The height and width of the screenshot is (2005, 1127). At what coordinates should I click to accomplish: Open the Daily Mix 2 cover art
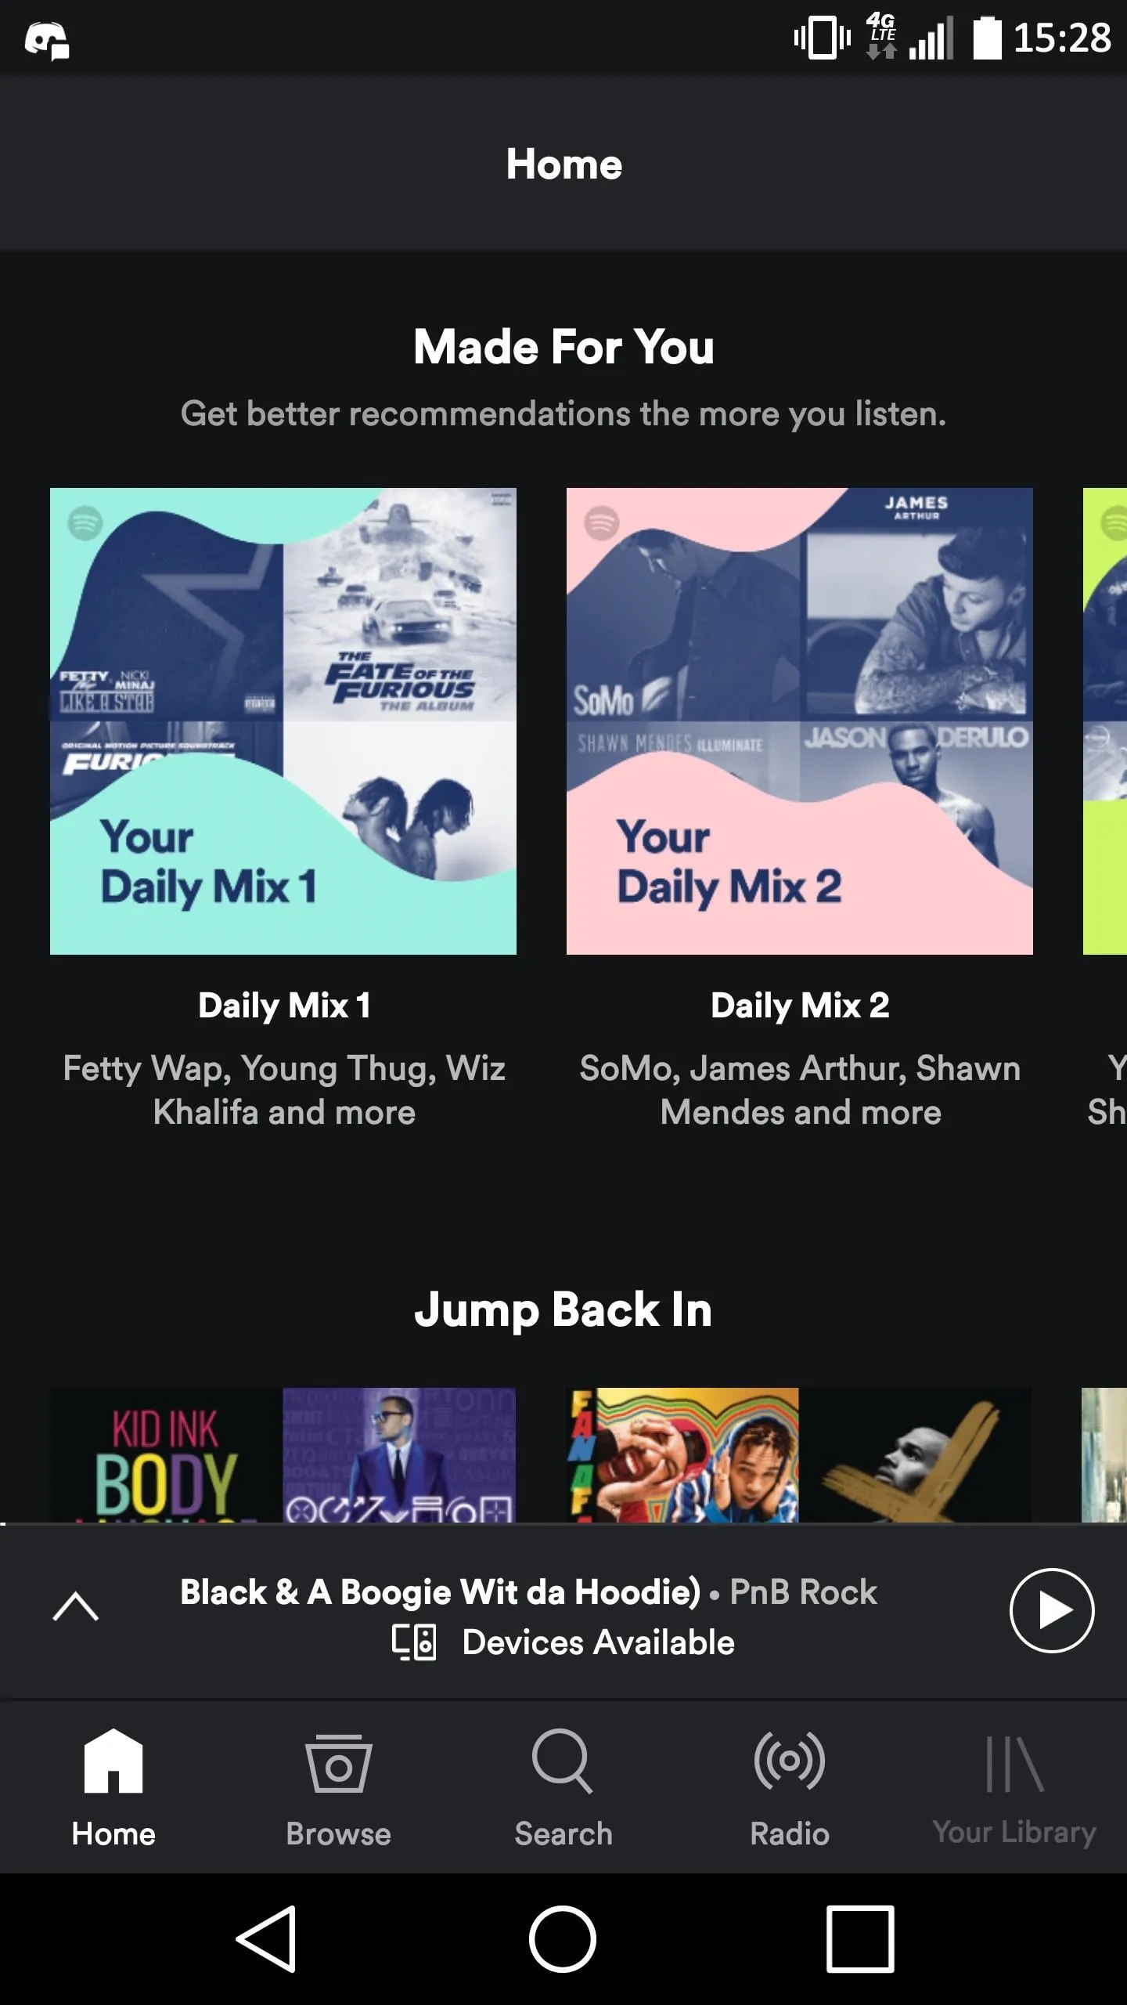click(800, 721)
